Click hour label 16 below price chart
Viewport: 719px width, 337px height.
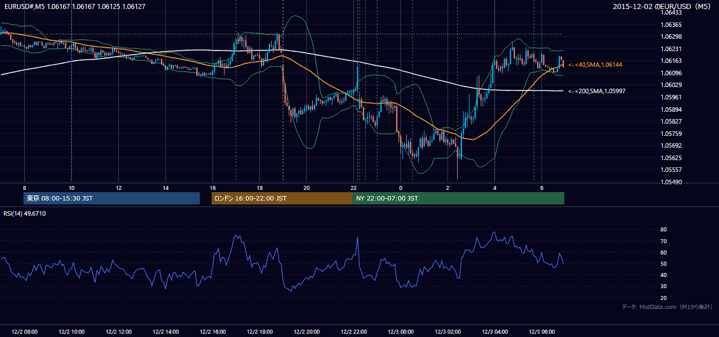[x=213, y=188]
